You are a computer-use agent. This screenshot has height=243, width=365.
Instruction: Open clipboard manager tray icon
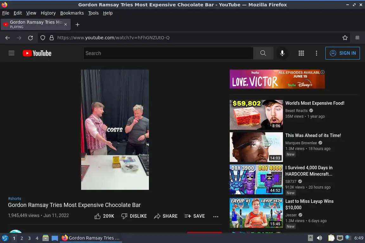pos(331,238)
